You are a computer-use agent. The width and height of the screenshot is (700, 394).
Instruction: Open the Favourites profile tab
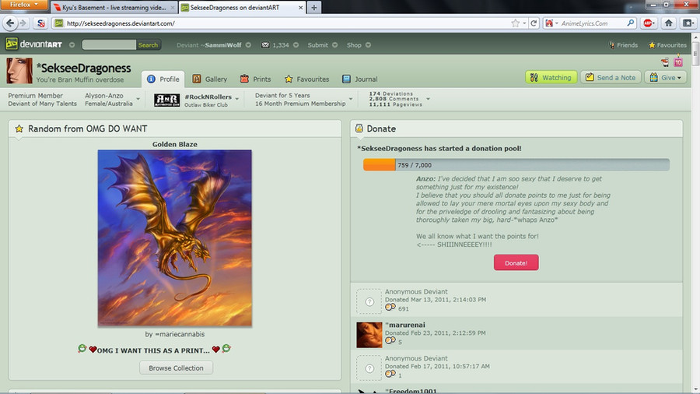[306, 79]
